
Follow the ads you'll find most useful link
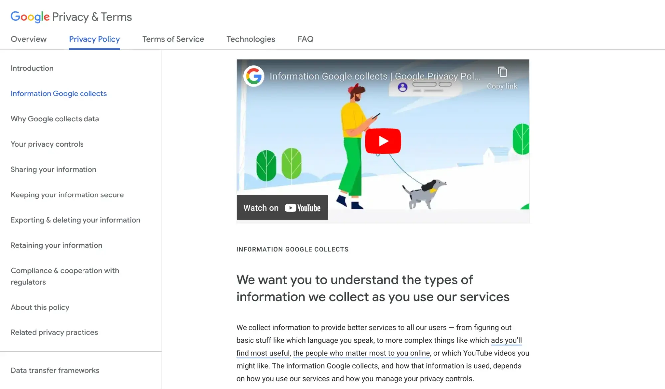pyautogui.click(x=506, y=340)
